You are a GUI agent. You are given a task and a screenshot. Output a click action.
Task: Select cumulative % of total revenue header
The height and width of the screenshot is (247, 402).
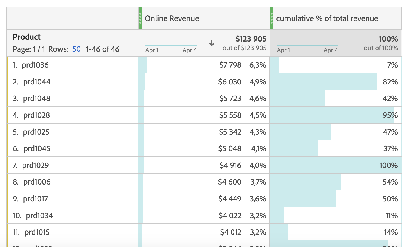[x=336, y=18]
